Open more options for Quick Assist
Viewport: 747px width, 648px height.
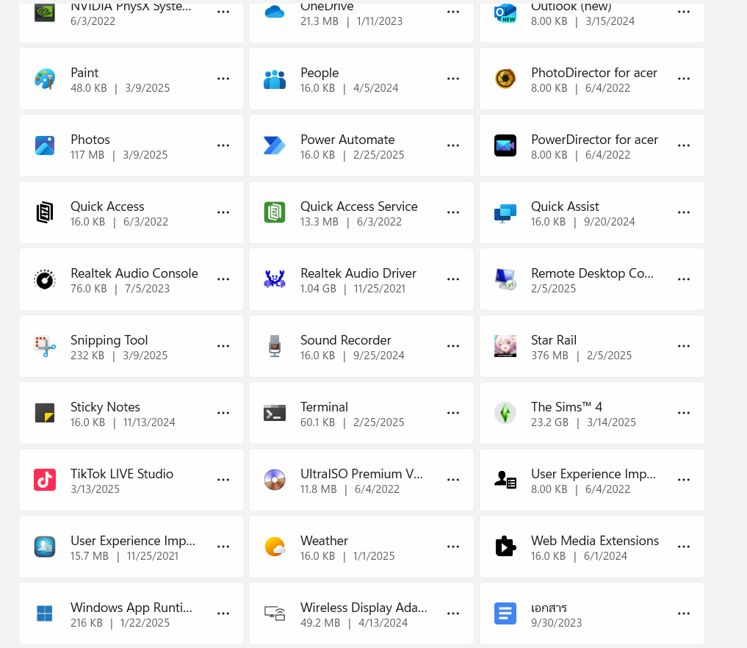tap(684, 212)
